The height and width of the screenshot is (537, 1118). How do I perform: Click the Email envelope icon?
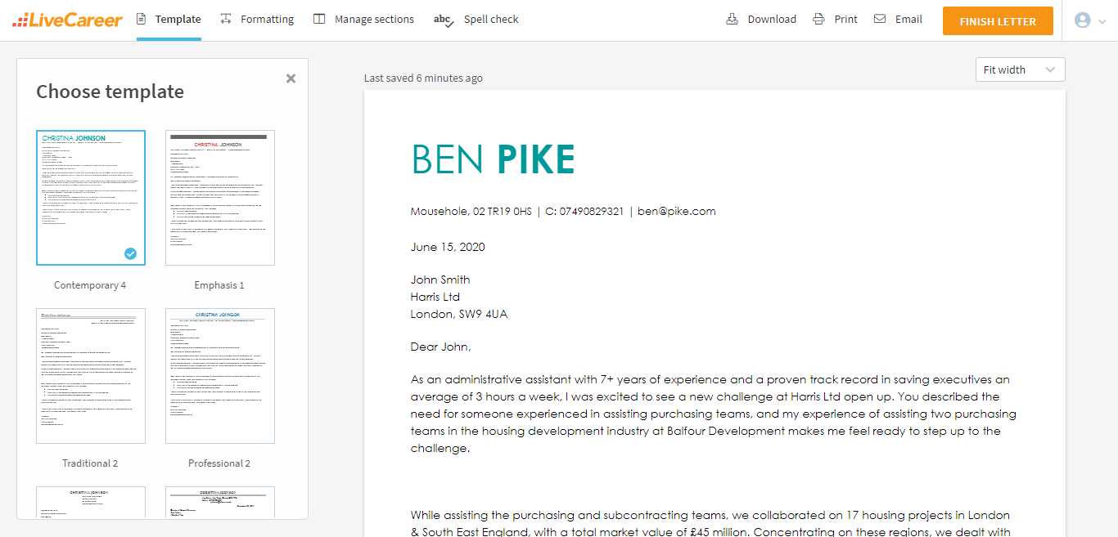(880, 19)
